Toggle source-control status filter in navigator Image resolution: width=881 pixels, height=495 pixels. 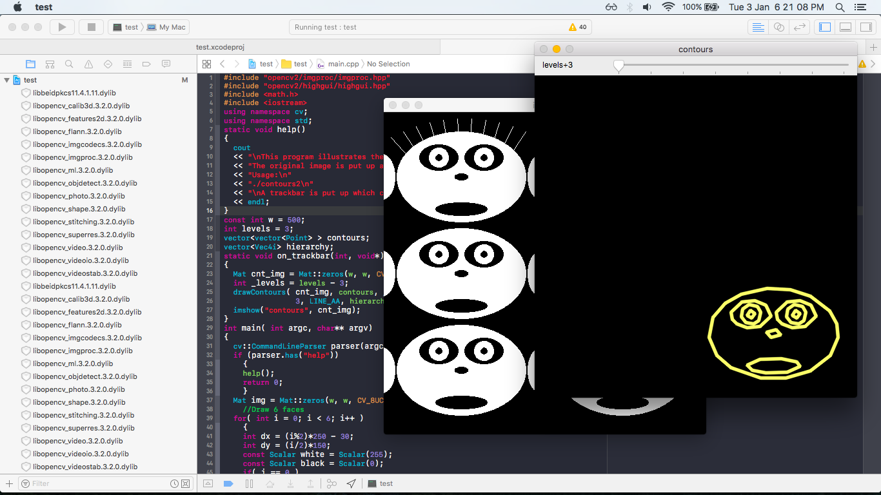point(186,483)
